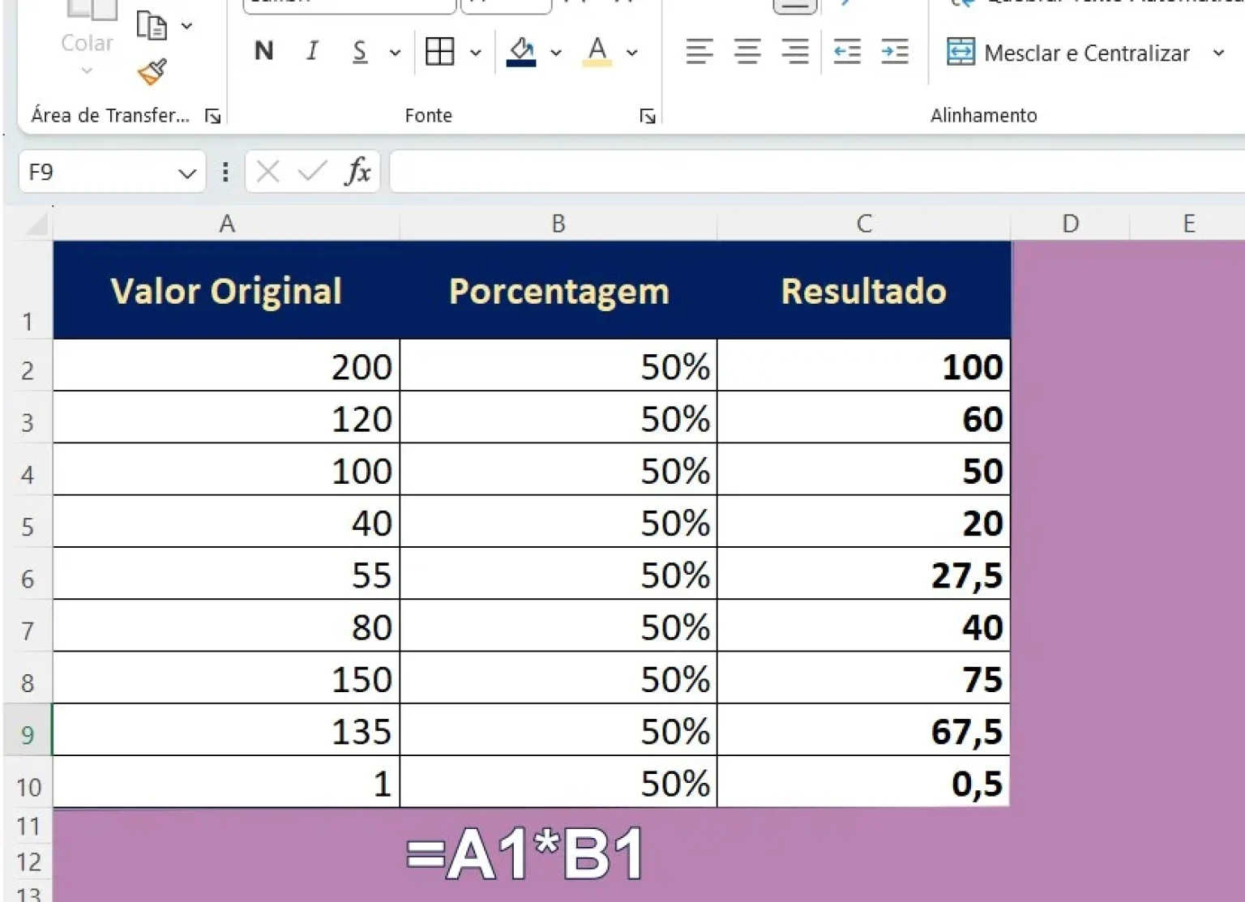Image resolution: width=1245 pixels, height=902 pixels.
Task: Open Colar paste options dropdown
Action: coord(87,71)
